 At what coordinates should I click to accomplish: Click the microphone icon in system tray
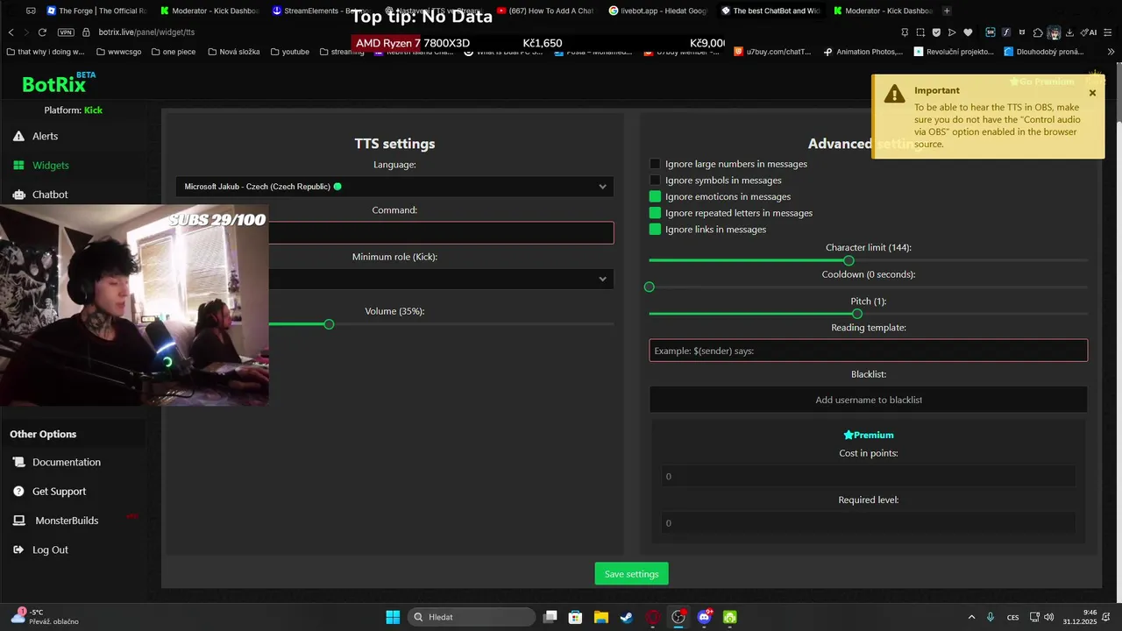[991, 617]
